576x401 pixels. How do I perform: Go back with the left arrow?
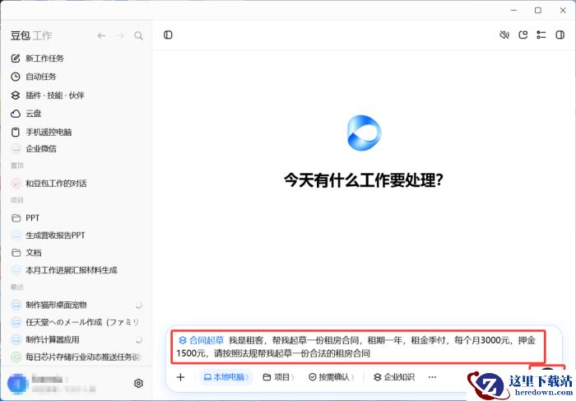[102, 35]
